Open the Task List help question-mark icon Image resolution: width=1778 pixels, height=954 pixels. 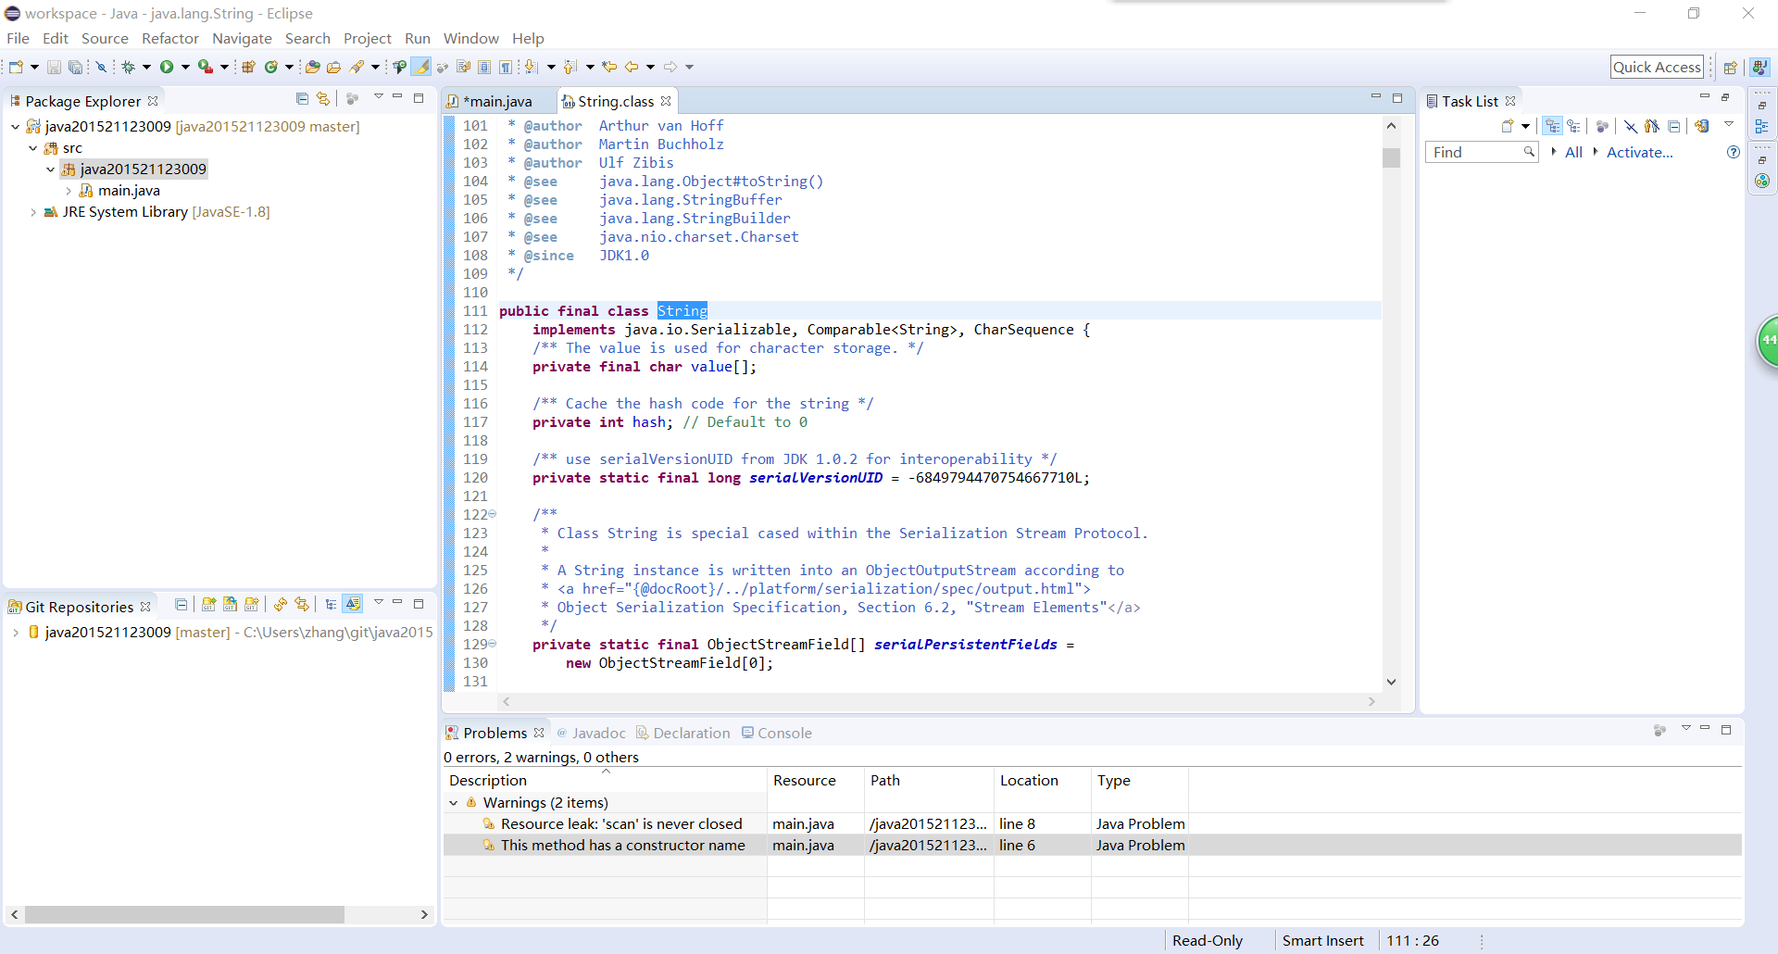1734,152
